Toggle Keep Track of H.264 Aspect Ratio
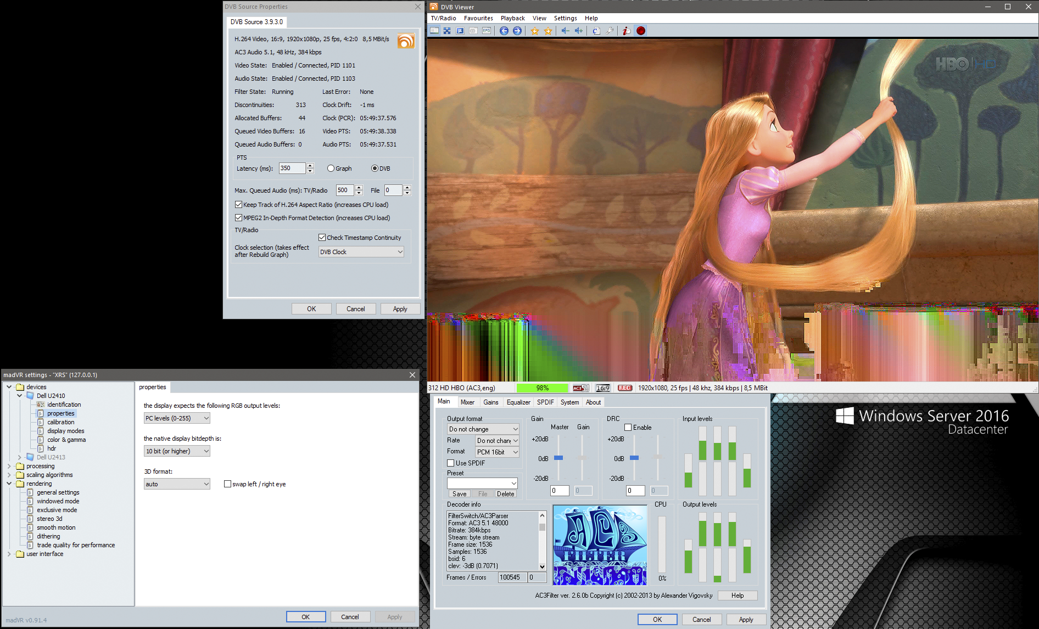The height and width of the screenshot is (629, 1039). 238,205
